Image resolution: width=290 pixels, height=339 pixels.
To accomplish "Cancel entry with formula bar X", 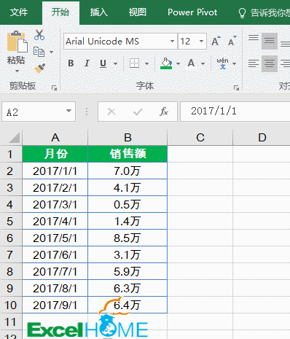I will pyautogui.click(x=111, y=112).
